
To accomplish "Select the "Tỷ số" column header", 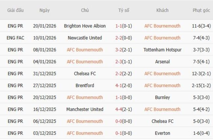I will pyautogui.click(x=124, y=10).
